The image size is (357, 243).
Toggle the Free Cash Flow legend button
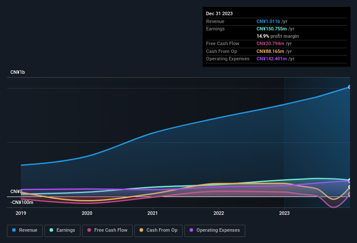pos(107,230)
